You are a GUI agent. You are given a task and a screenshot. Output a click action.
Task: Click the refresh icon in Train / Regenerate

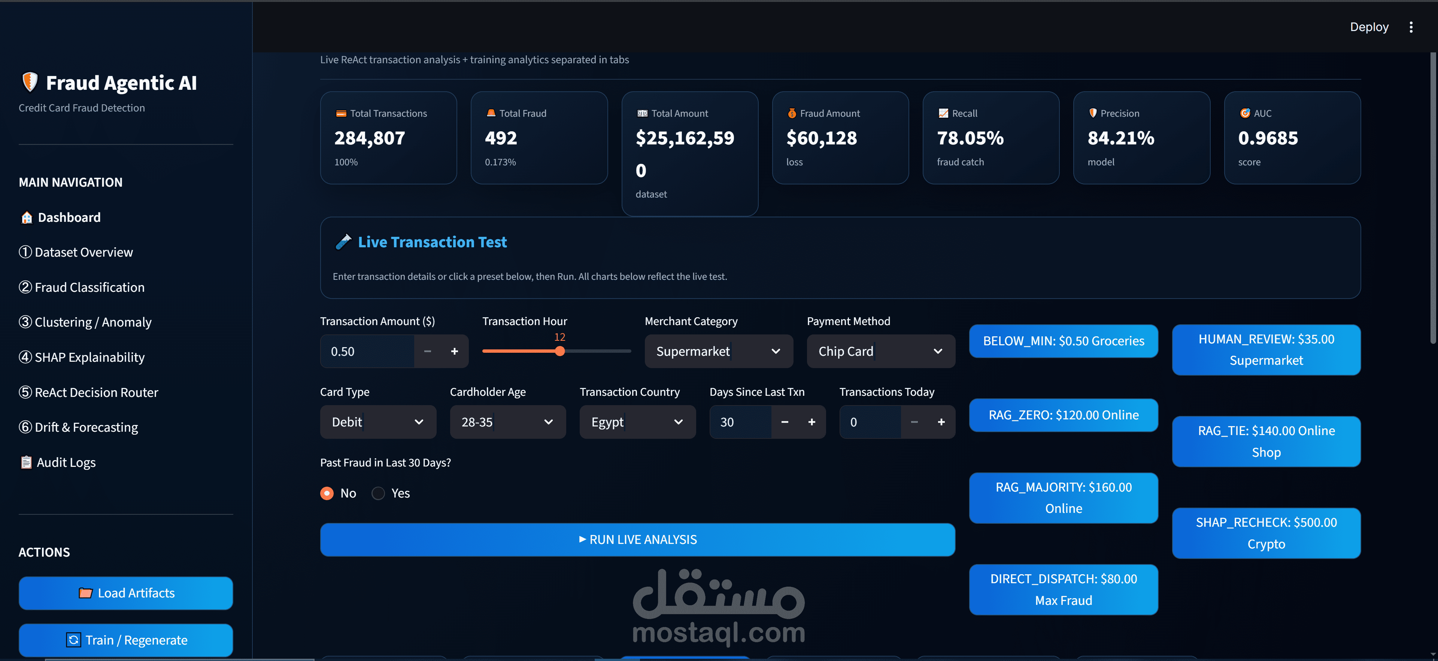73,640
